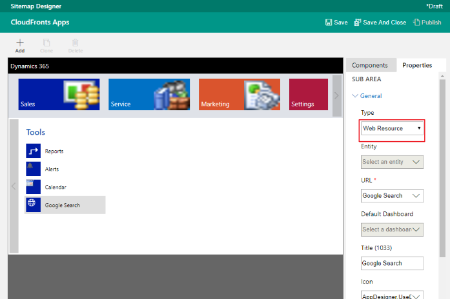
Task: Click right chevron to scroll areas
Action: (337, 95)
